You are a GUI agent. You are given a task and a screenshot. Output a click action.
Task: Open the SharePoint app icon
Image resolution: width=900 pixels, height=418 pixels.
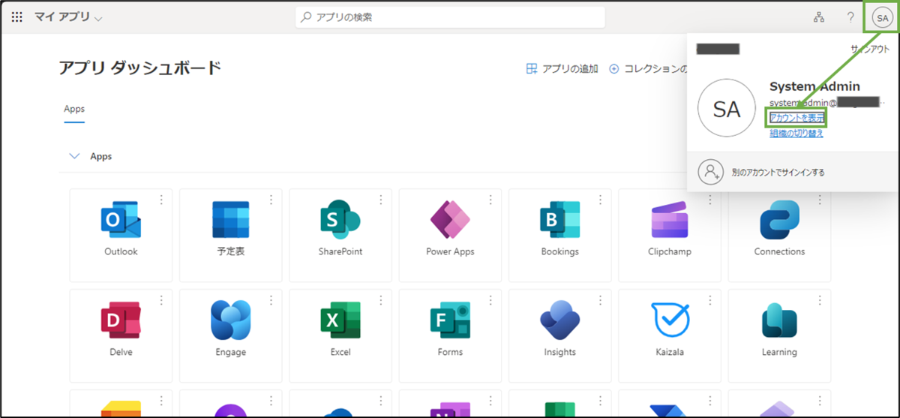(340, 219)
